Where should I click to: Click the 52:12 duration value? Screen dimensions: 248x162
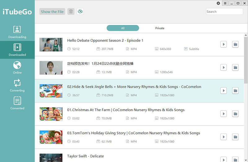coord(76,49)
